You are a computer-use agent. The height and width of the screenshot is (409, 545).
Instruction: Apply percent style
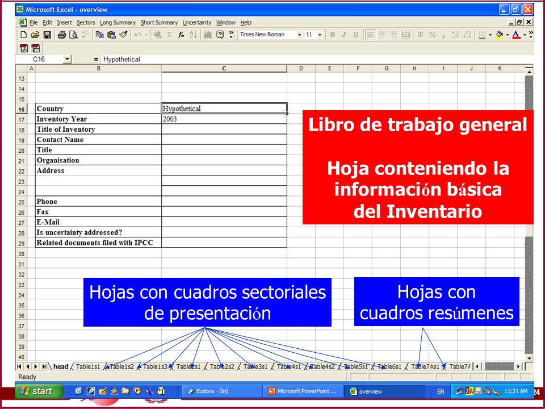tap(432, 35)
